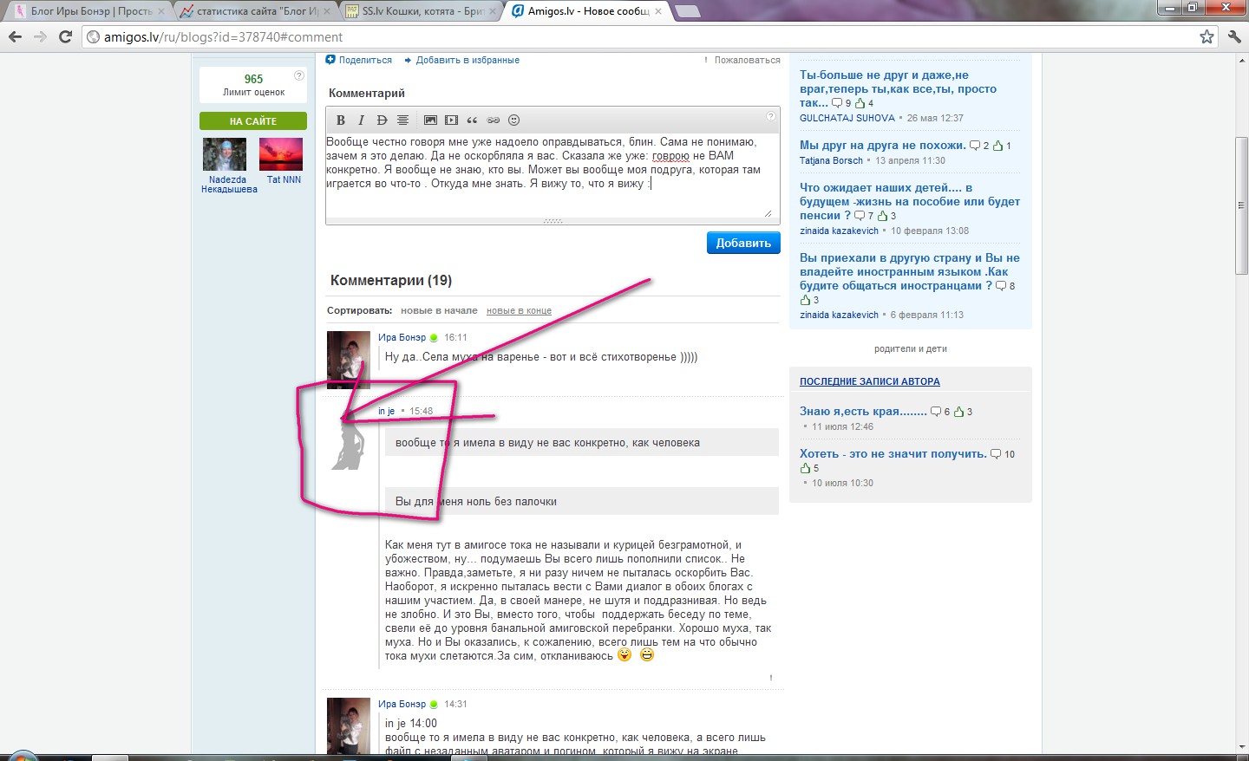Click inside the comment text area
This screenshot has width=1249, height=761.
[552, 199]
